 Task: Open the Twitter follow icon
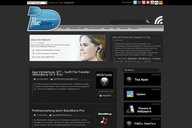(x=135, y=3)
